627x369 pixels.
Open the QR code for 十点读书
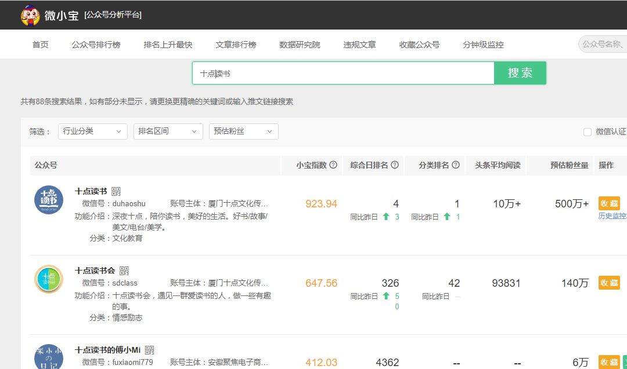pyautogui.click(x=117, y=190)
